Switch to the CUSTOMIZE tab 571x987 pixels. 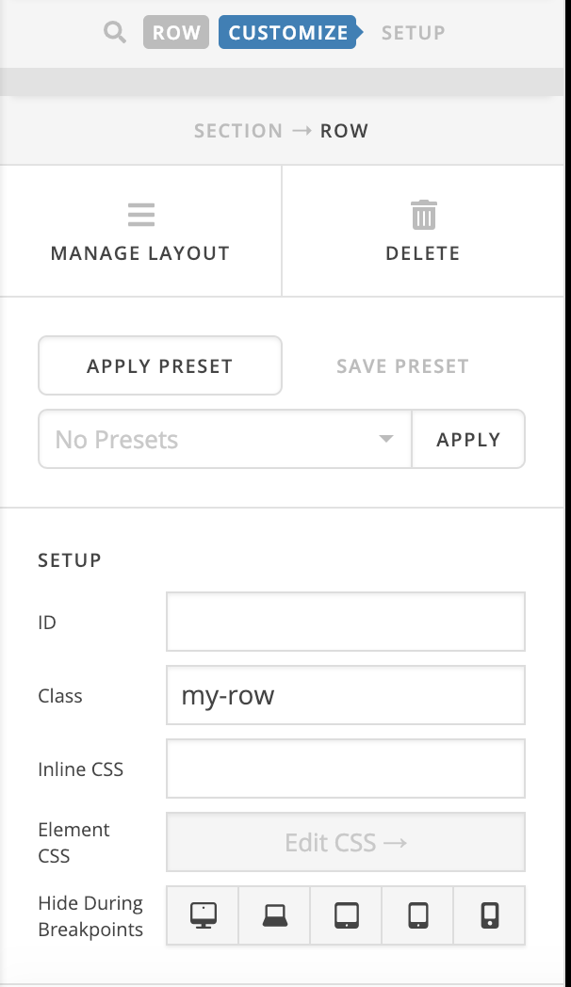tap(288, 32)
